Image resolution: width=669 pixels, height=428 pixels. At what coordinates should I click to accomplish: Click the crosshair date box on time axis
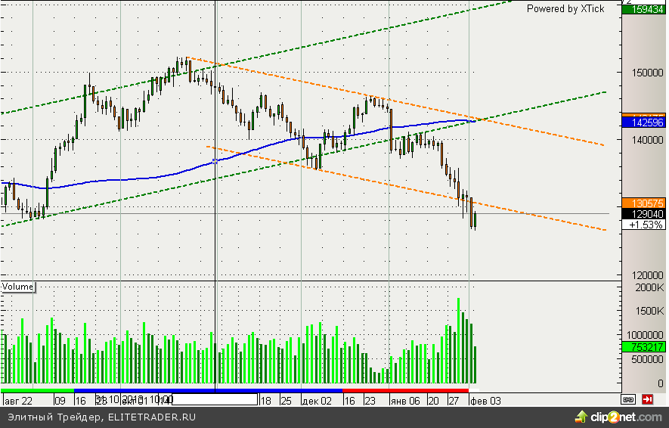215,399
